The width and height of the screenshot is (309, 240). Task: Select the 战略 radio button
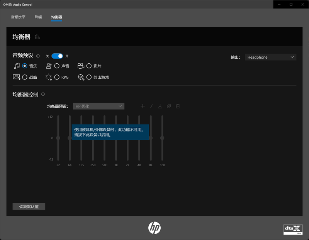[25, 77]
